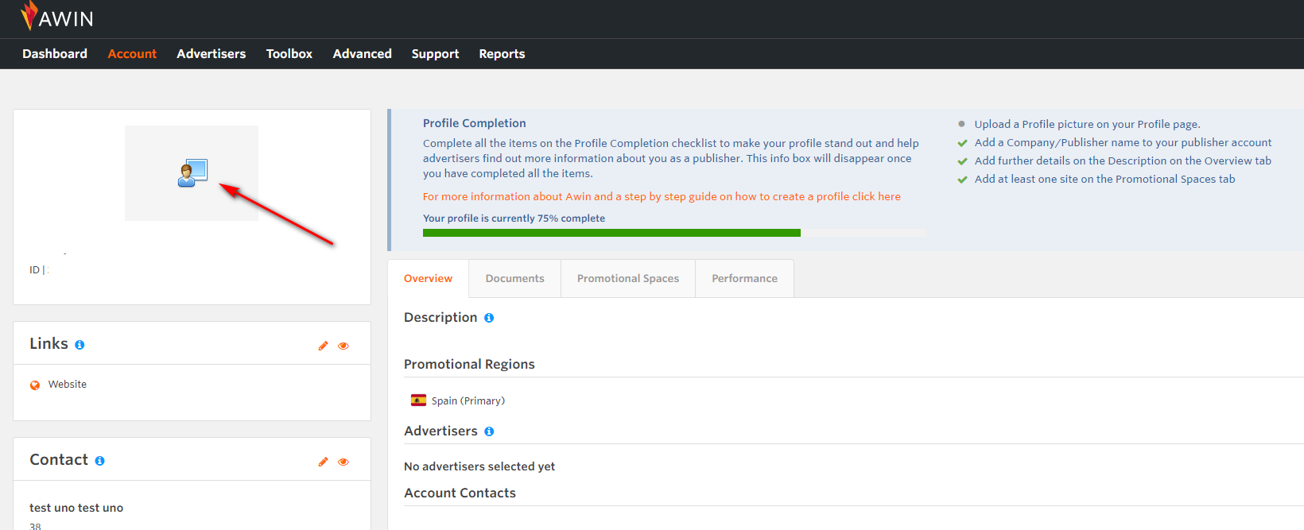The image size is (1304, 530).
Task: Click the step by step guide link
Action: 661,197
